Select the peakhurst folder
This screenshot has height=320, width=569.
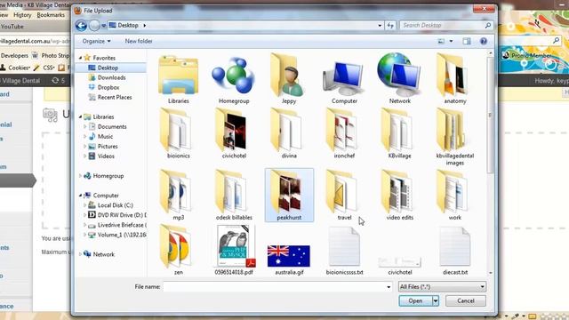point(289,195)
